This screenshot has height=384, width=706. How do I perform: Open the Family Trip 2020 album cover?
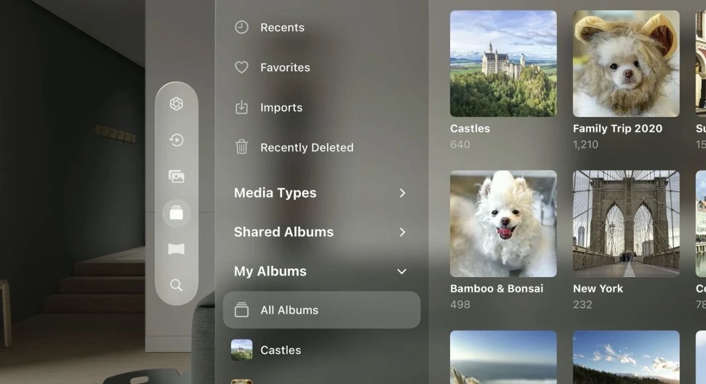pyautogui.click(x=626, y=64)
